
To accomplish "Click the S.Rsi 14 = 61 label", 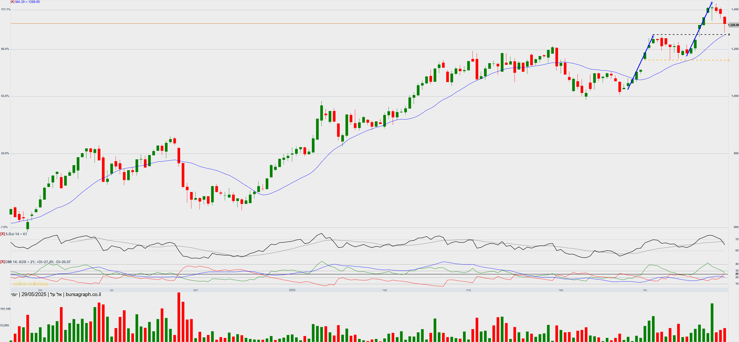I will tap(16, 234).
